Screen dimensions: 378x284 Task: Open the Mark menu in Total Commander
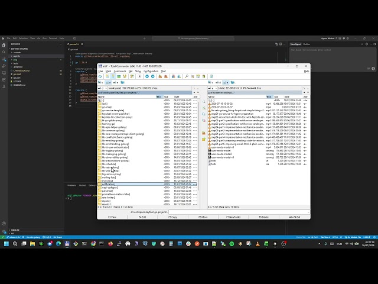pos(108,71)
